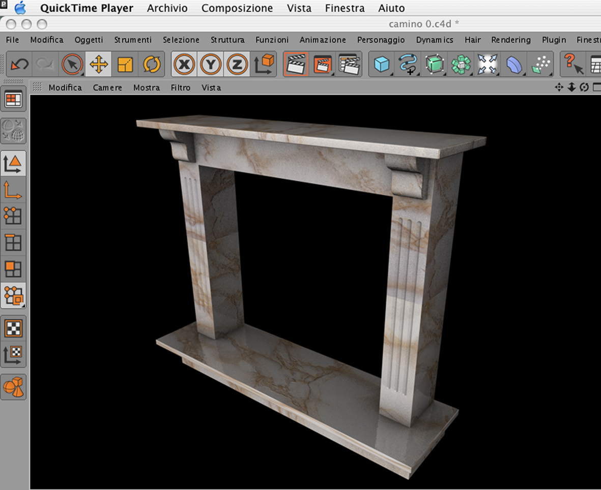Screen dimensions: 601x490
Task: Open the deformer objects dropdown
Action: (x=514, y=65)
